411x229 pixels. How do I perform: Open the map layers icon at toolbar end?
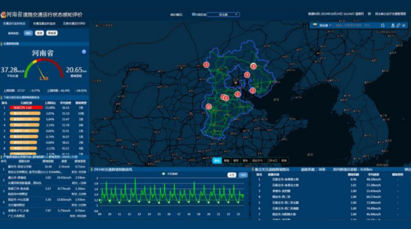(x=404, y=25)
